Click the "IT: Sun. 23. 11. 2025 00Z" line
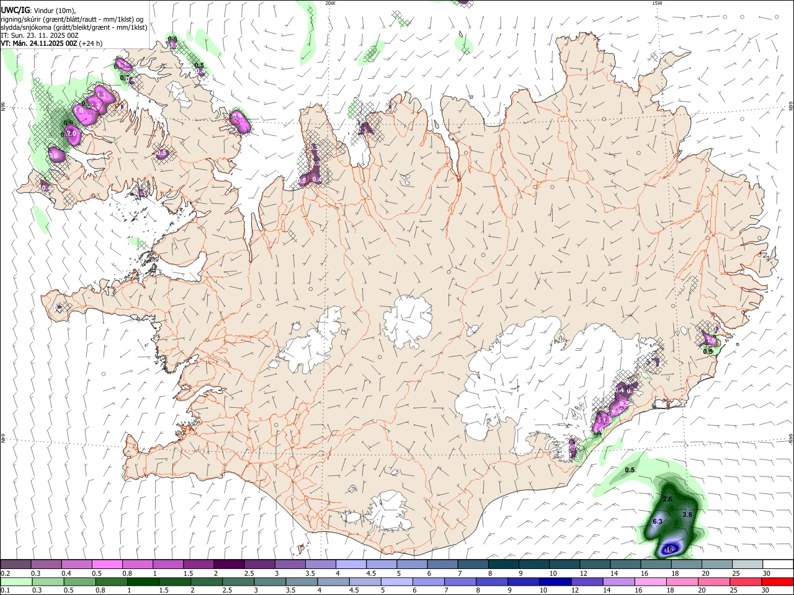794x595 pixels. [39, 35]
